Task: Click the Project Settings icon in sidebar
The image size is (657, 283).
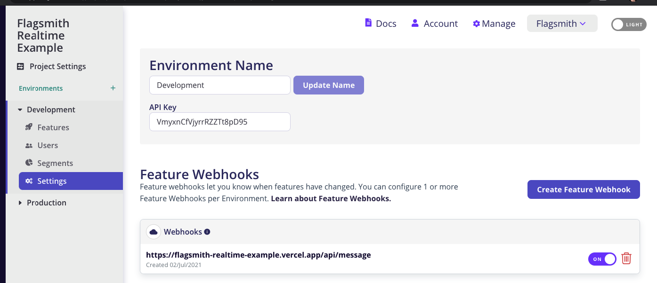Action: pyautogui.click(x=20, y=67)
